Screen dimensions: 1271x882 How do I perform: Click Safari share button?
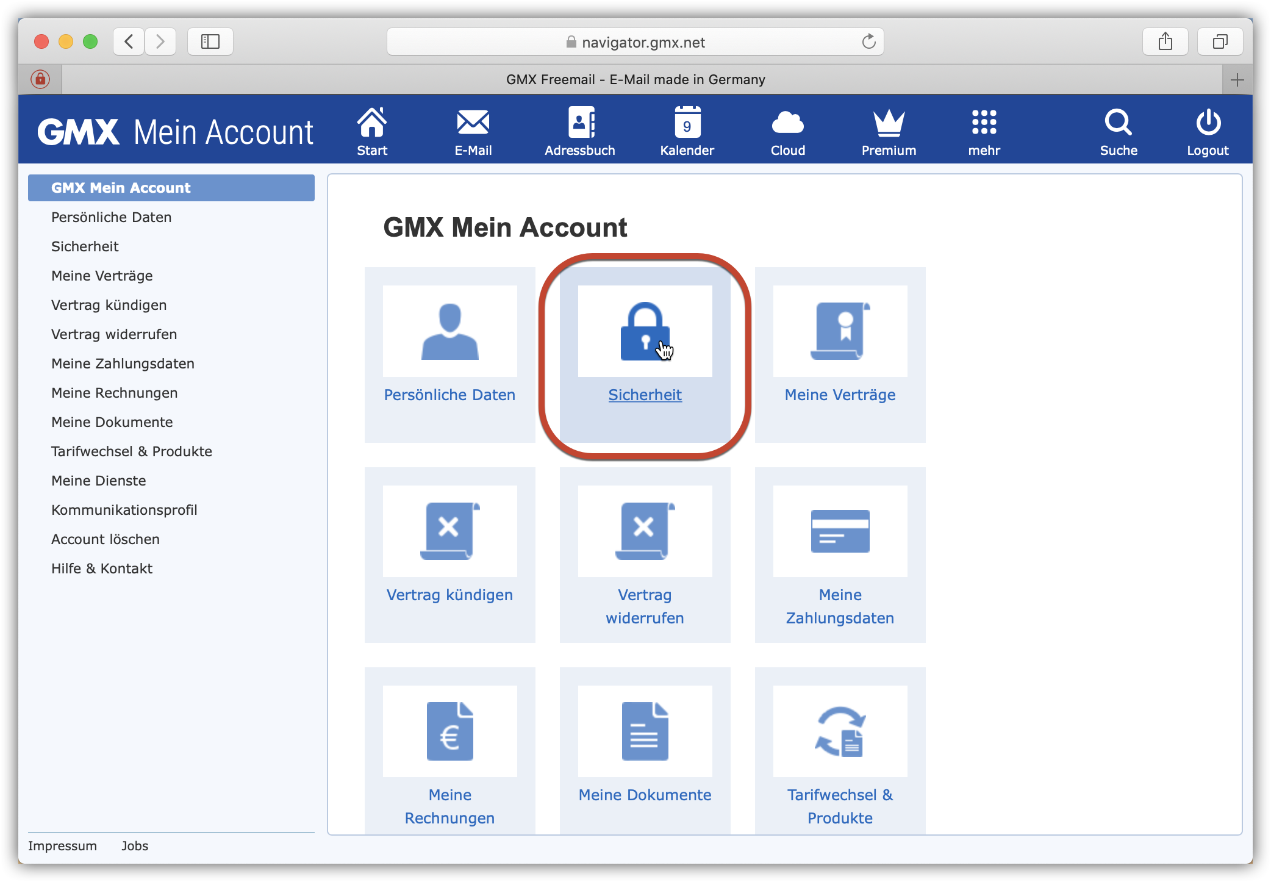pyautogui.click(x=1165, y=41)
